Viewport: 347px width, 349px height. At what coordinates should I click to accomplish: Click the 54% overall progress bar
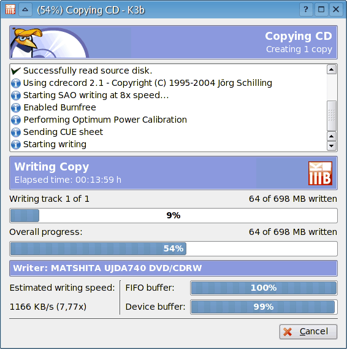pos(173,248)
